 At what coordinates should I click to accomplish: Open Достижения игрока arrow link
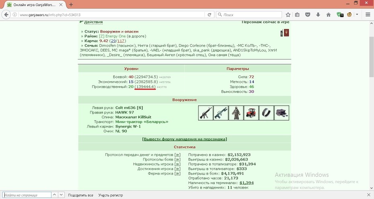coord(177,169)
